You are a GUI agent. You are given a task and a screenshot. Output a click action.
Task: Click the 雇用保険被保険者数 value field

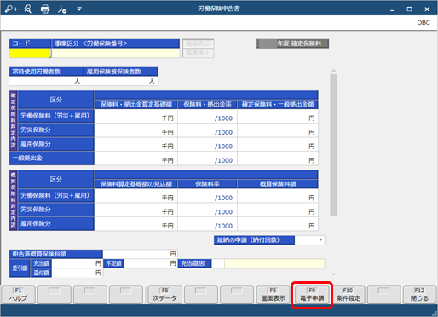(x=121, y=81)
